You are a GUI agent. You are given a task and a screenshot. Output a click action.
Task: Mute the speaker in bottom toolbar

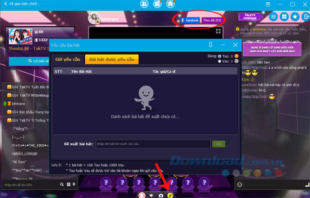(151, 195)
